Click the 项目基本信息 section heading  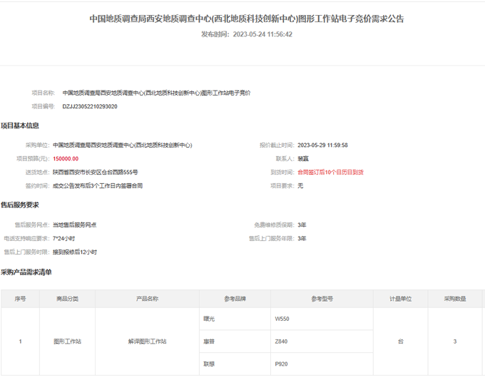point(20,126)
